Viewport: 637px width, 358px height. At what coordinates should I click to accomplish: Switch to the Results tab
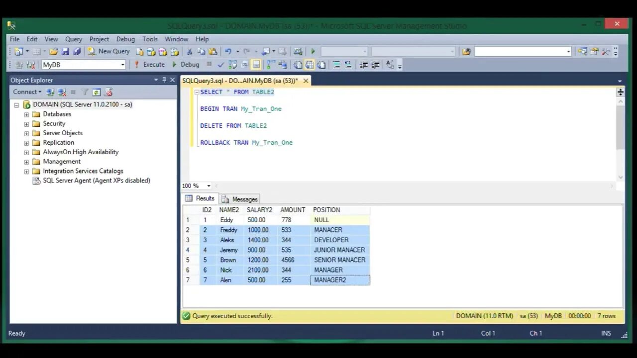pyautogui.click(x=200, y=198)
